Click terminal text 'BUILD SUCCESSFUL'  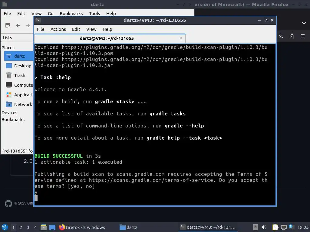coord(58,156)
